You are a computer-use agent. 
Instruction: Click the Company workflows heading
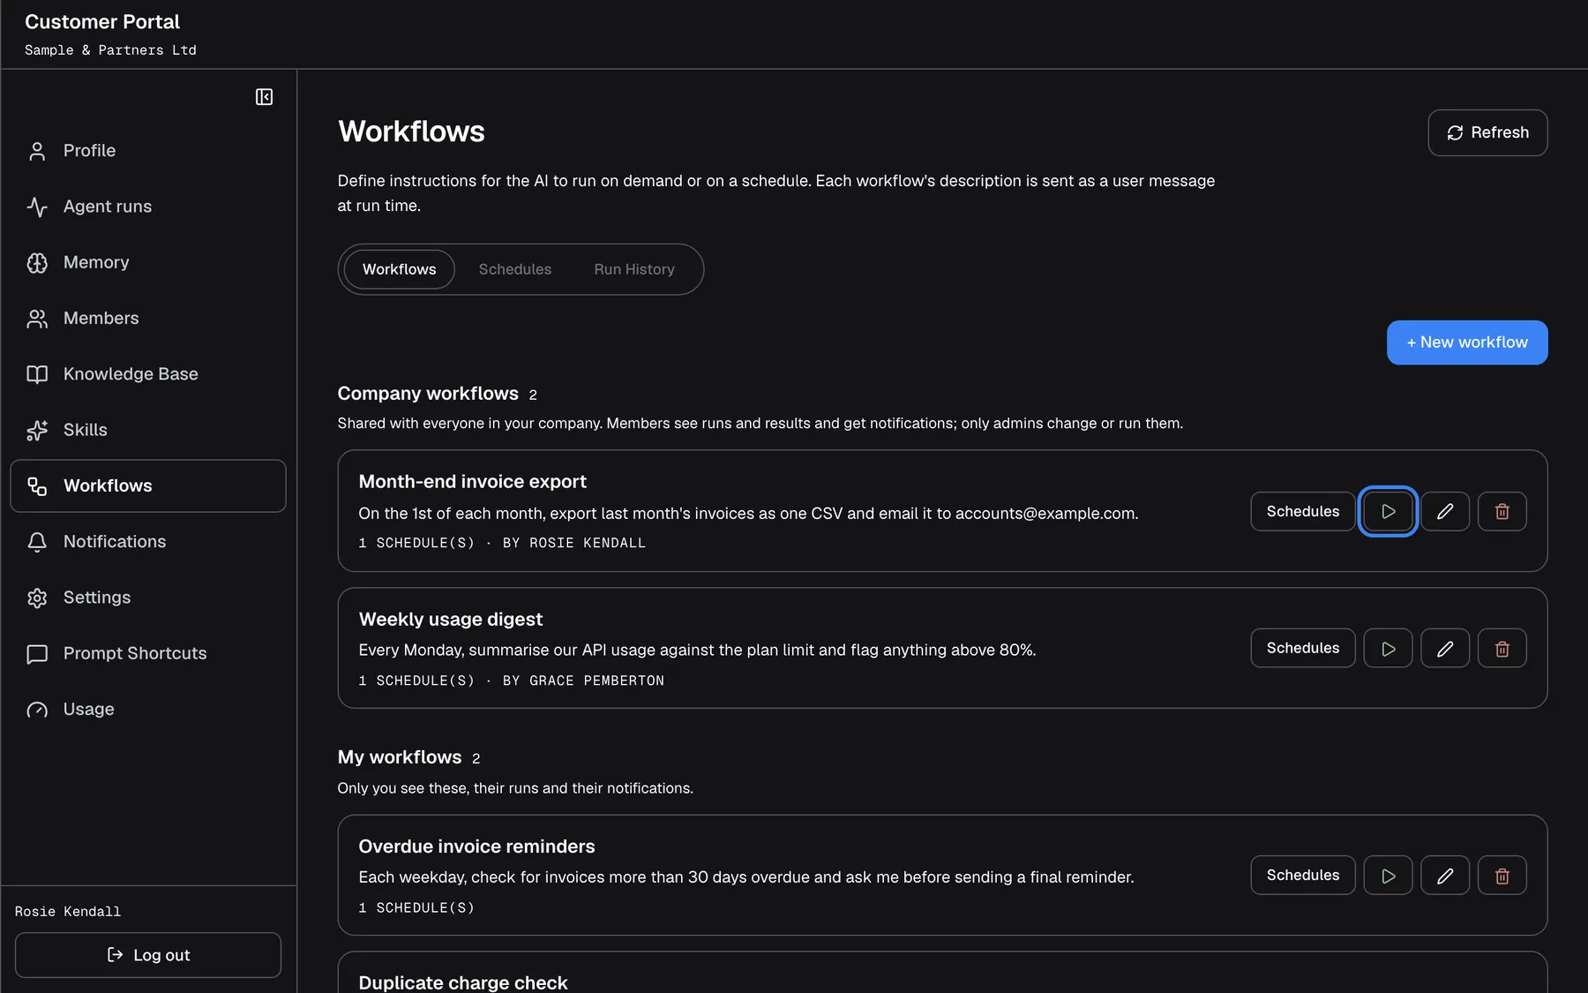428,394
